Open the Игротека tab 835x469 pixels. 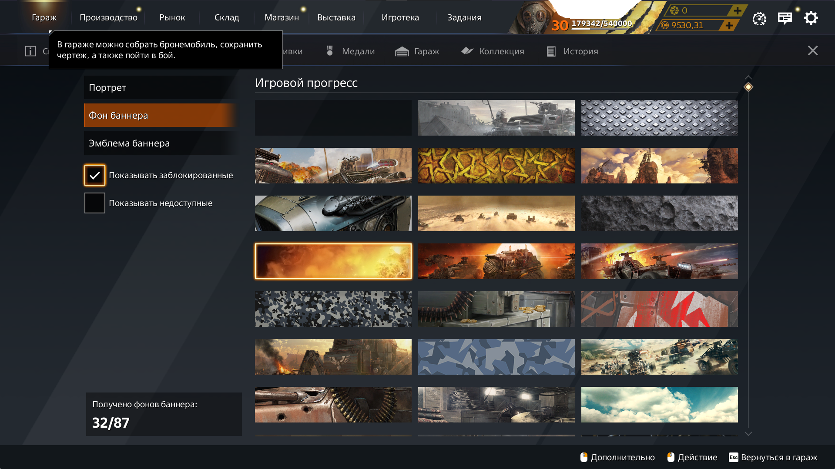click(x=400, y=17)
